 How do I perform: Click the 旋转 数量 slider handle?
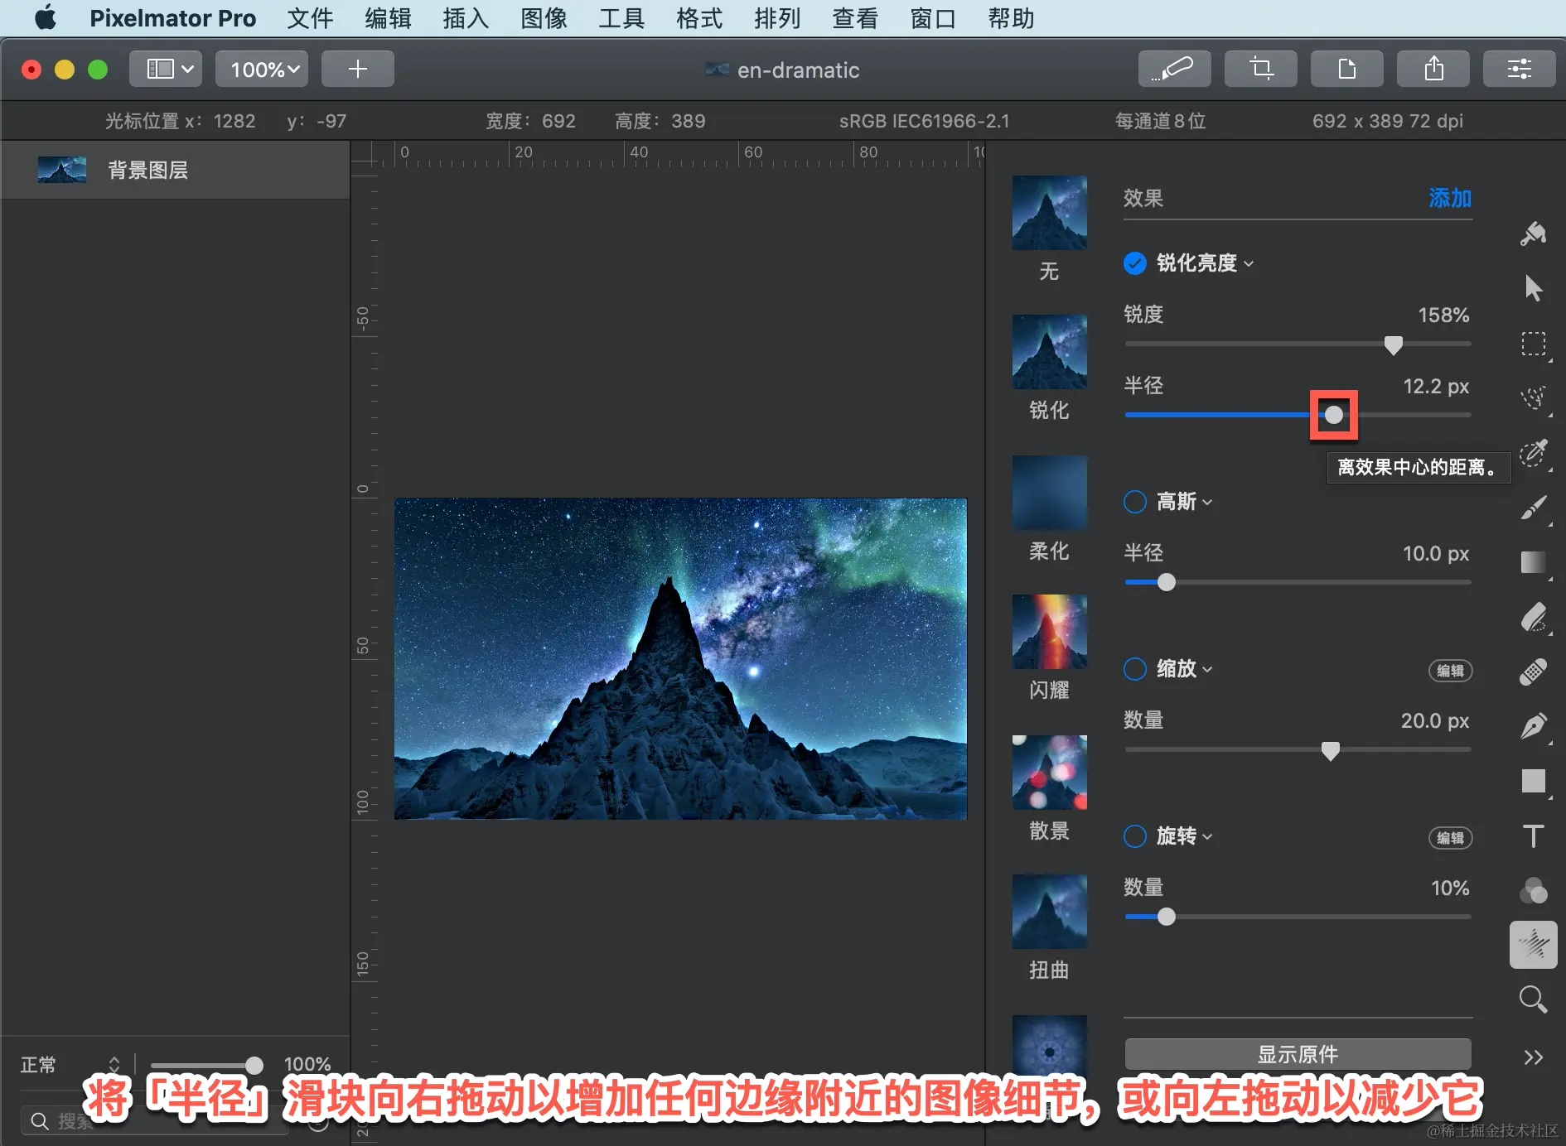point(1166,917)
